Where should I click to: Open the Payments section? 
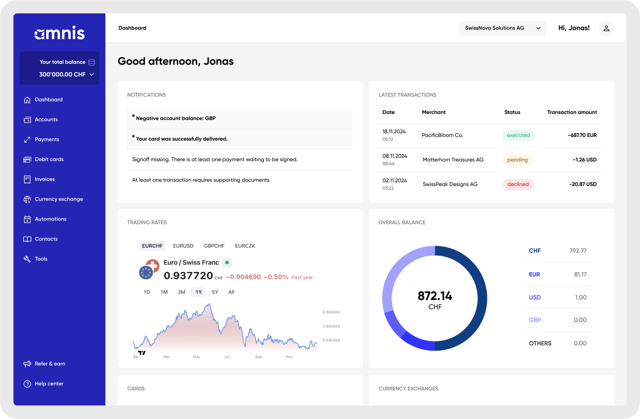(47, 139)
